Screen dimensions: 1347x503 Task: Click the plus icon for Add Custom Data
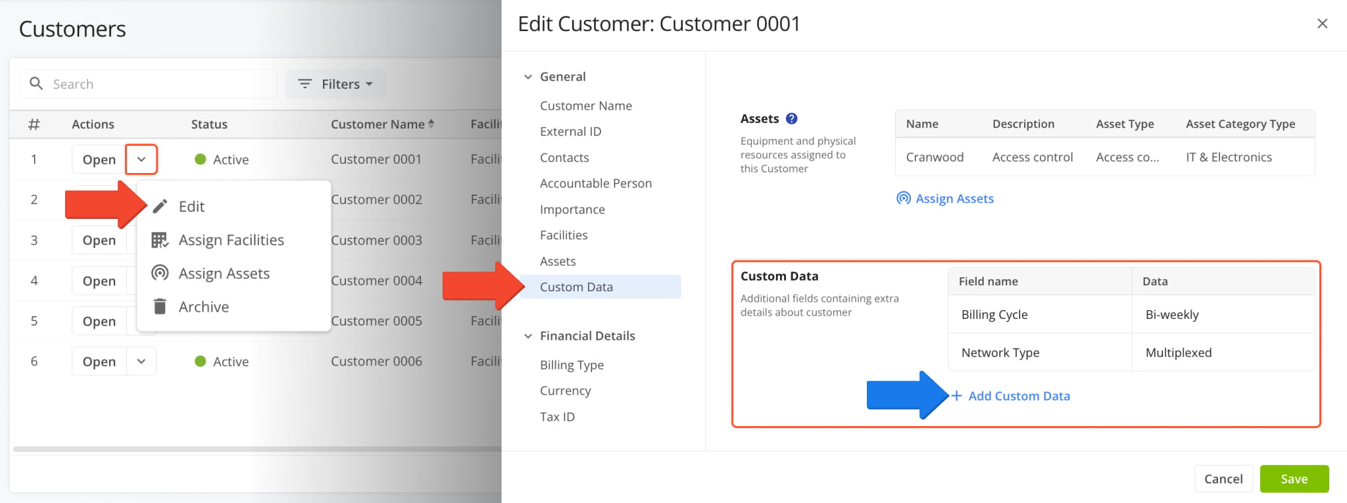[x=957, y=396]
